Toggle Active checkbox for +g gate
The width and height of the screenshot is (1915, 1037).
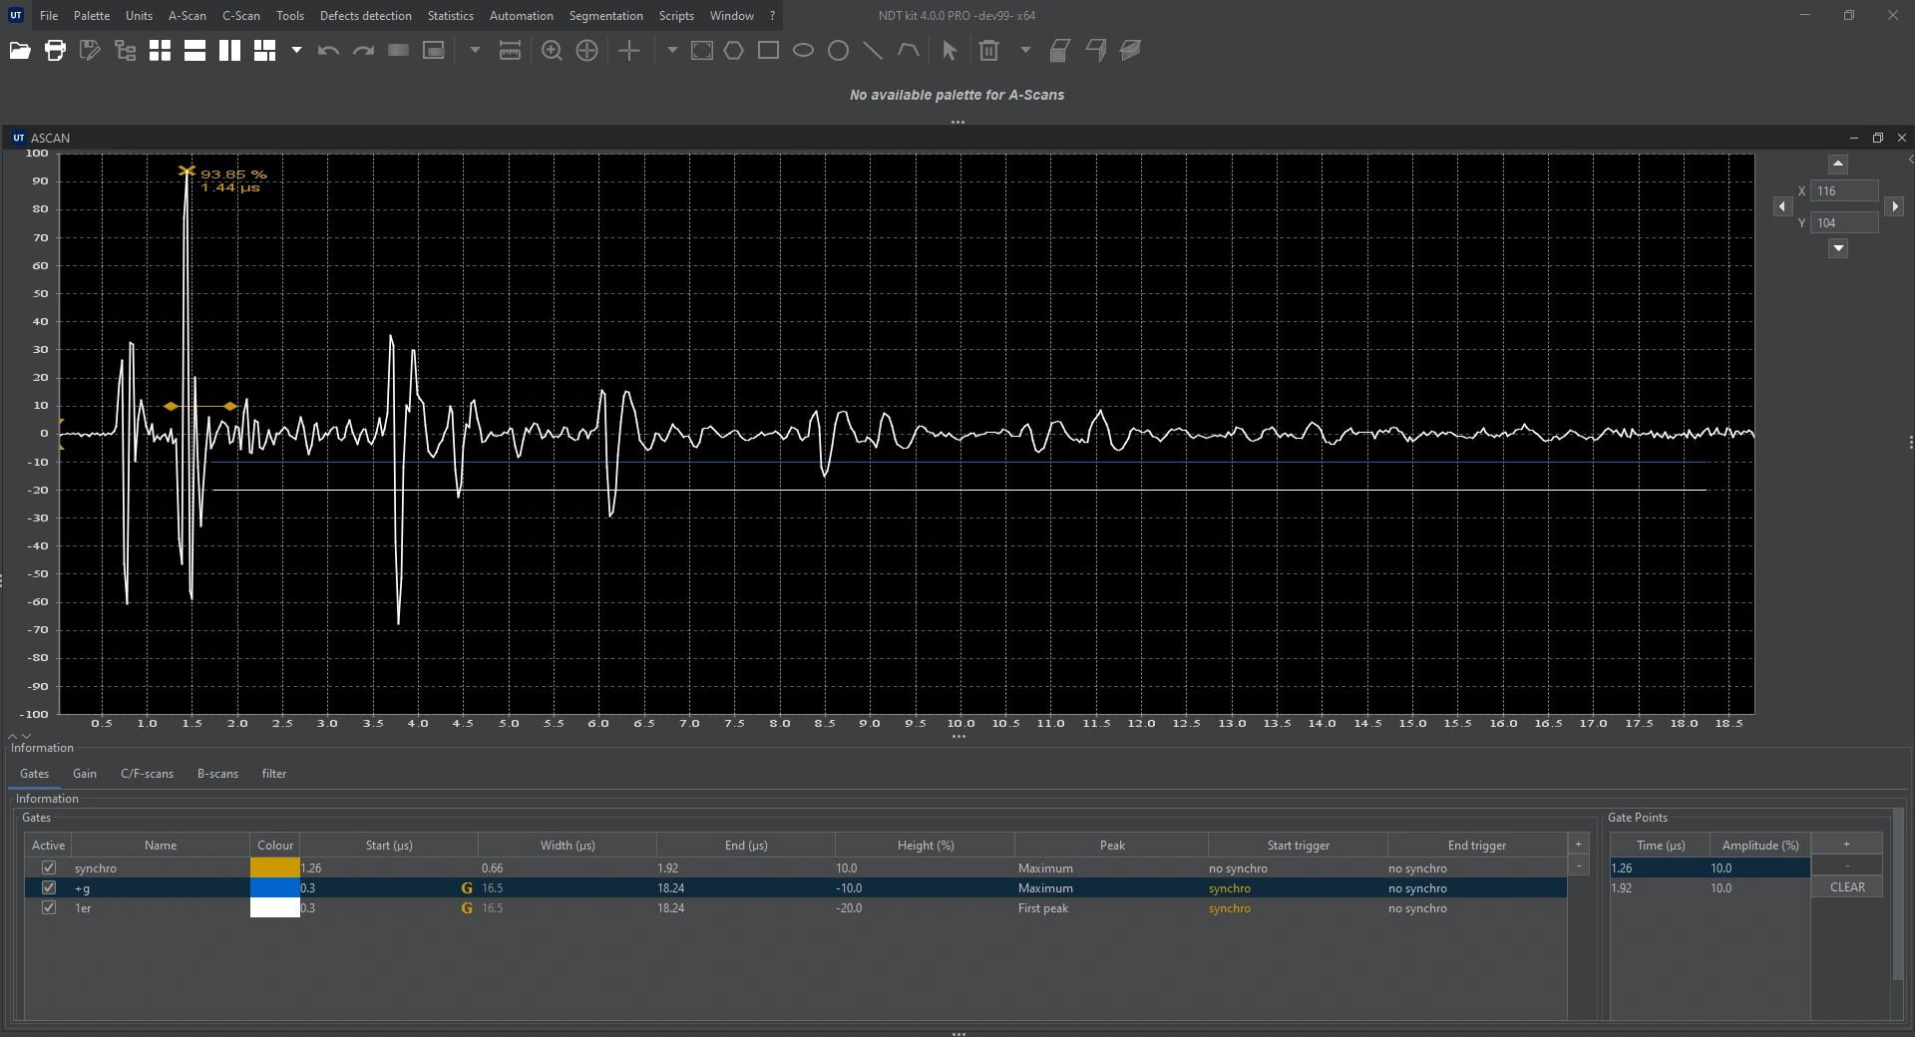(48, 888)
